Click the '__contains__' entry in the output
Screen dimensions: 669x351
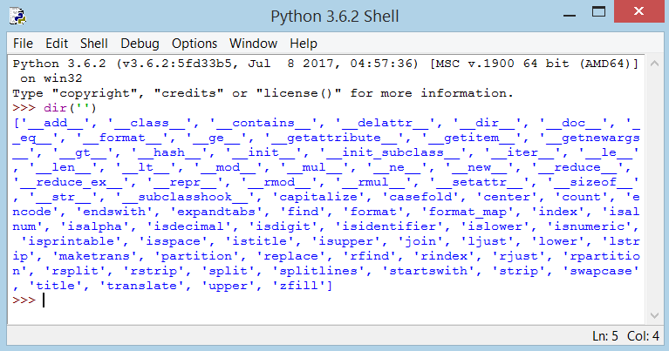[x=263, y=123]
